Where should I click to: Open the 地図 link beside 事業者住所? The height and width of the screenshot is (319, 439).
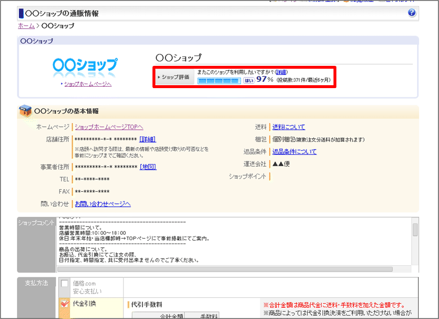pyautogui.click(x=148, y=167)
